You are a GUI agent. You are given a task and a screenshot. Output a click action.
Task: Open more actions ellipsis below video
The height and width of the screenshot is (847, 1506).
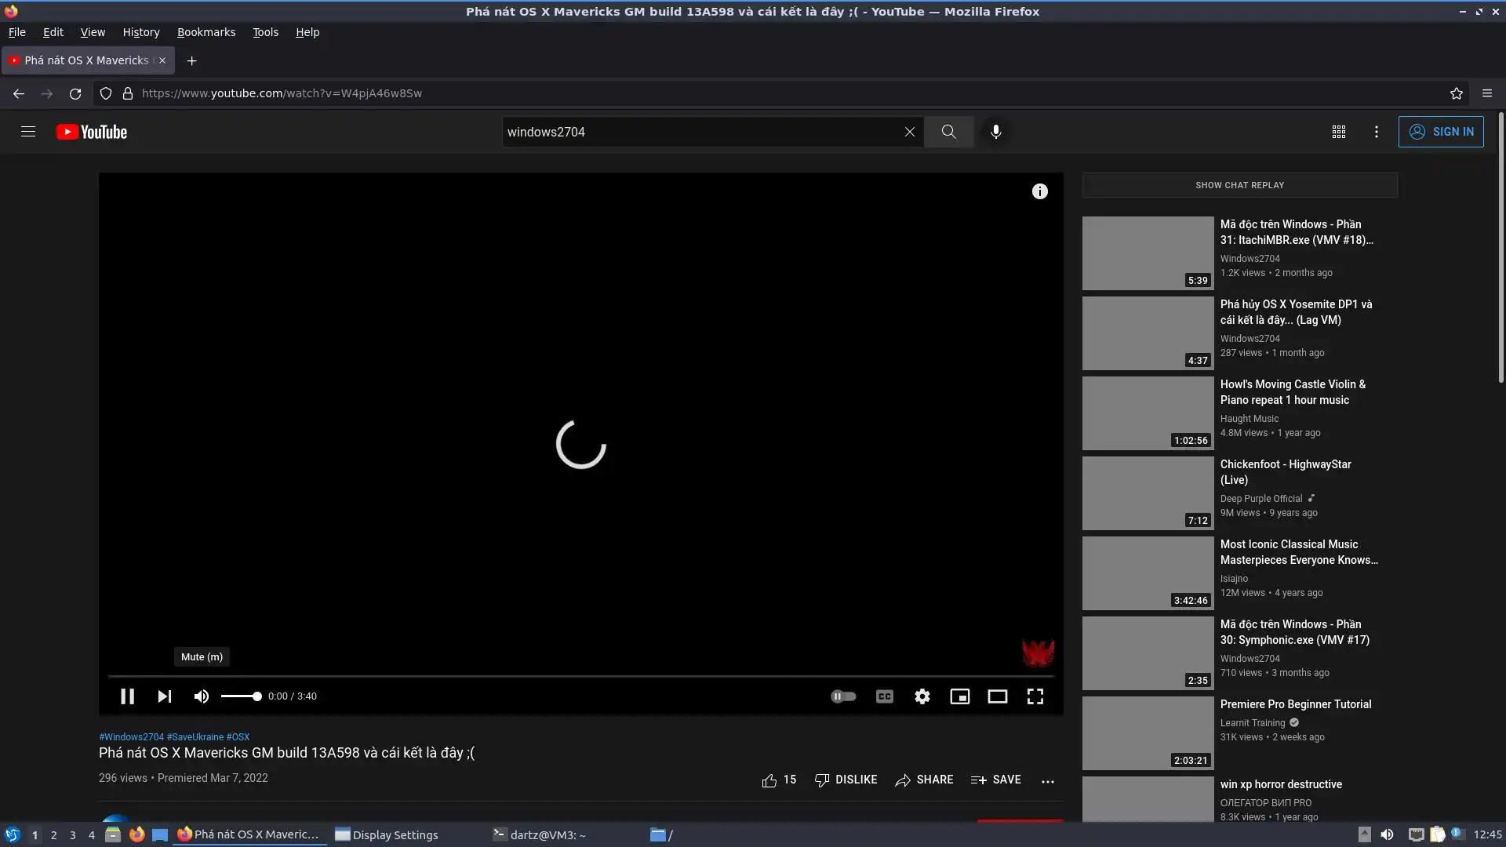[1048, 781]
